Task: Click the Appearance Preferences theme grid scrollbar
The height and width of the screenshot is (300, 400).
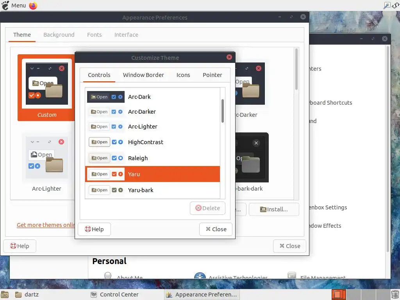Action: 296,69
